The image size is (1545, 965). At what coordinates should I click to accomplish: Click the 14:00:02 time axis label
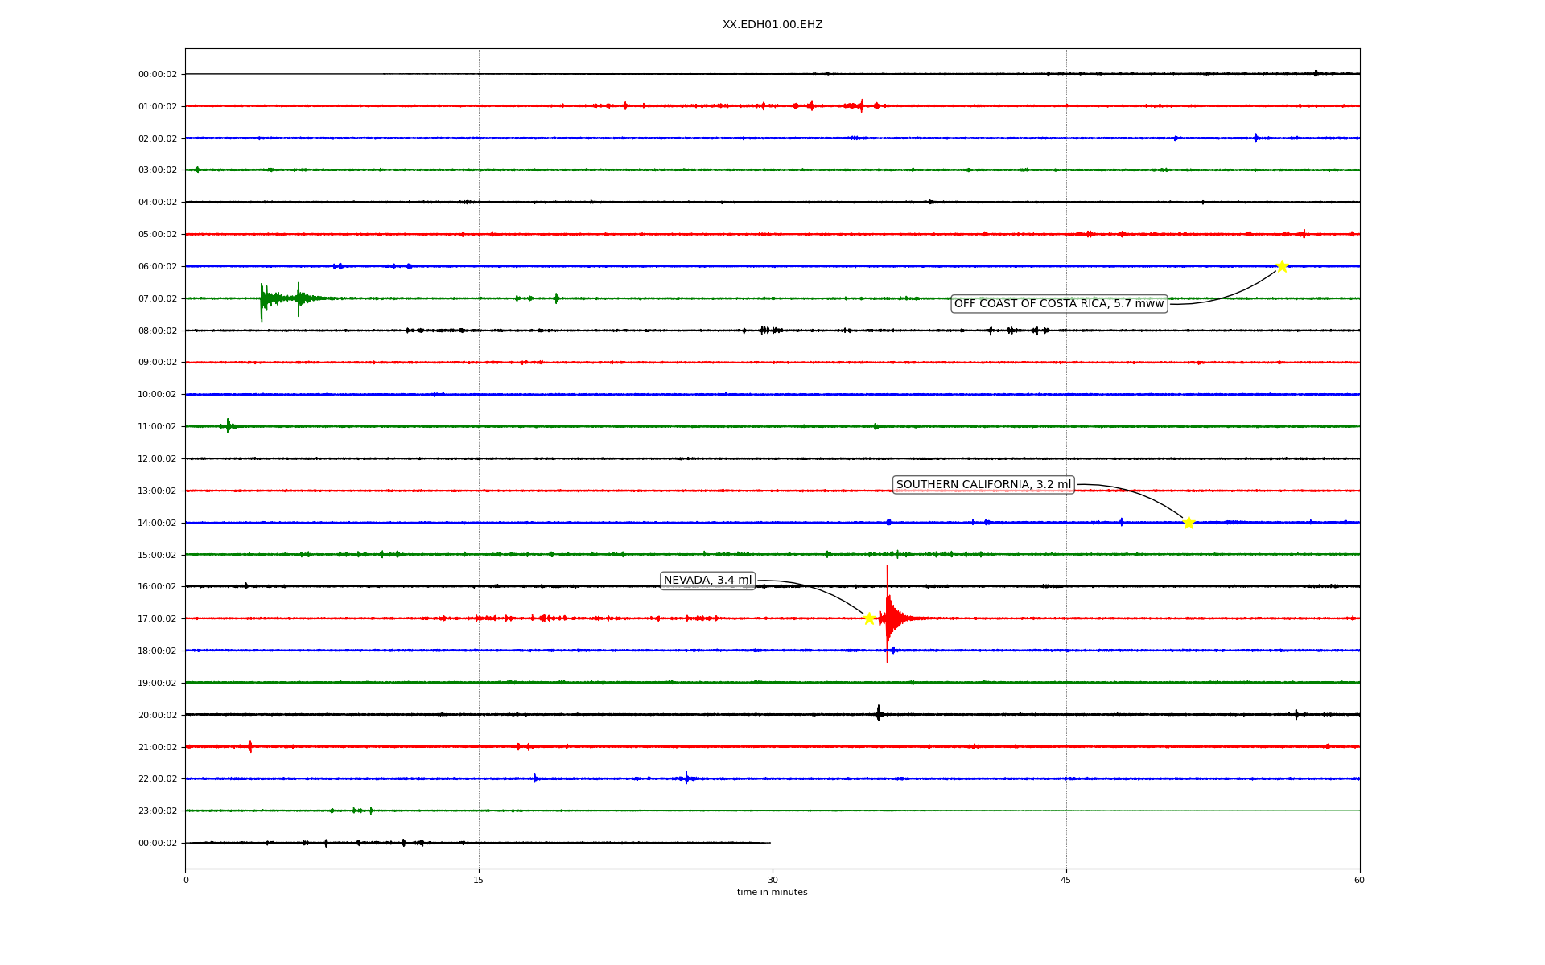click(x=158, y=523)
